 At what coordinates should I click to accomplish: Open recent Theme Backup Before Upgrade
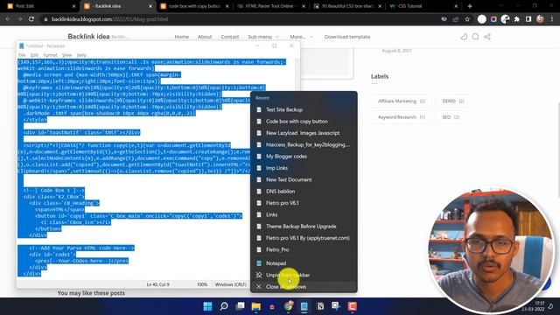[304, 227]
